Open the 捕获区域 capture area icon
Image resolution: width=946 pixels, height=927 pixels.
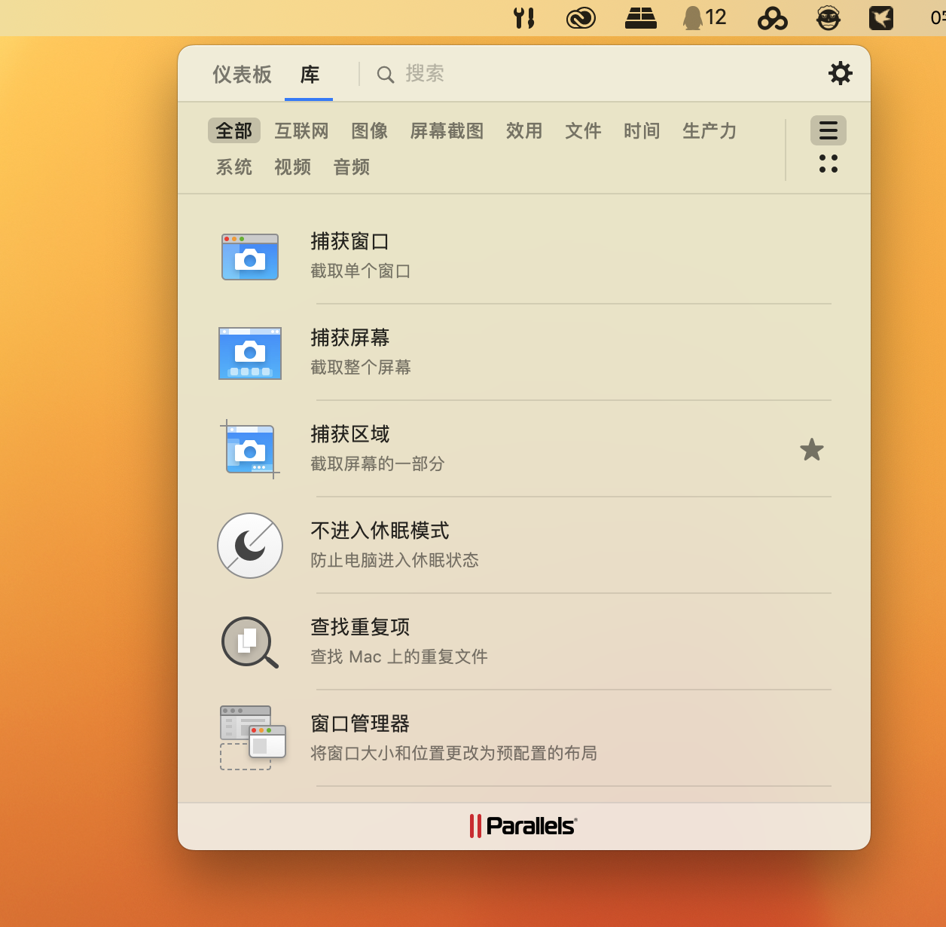249,450
